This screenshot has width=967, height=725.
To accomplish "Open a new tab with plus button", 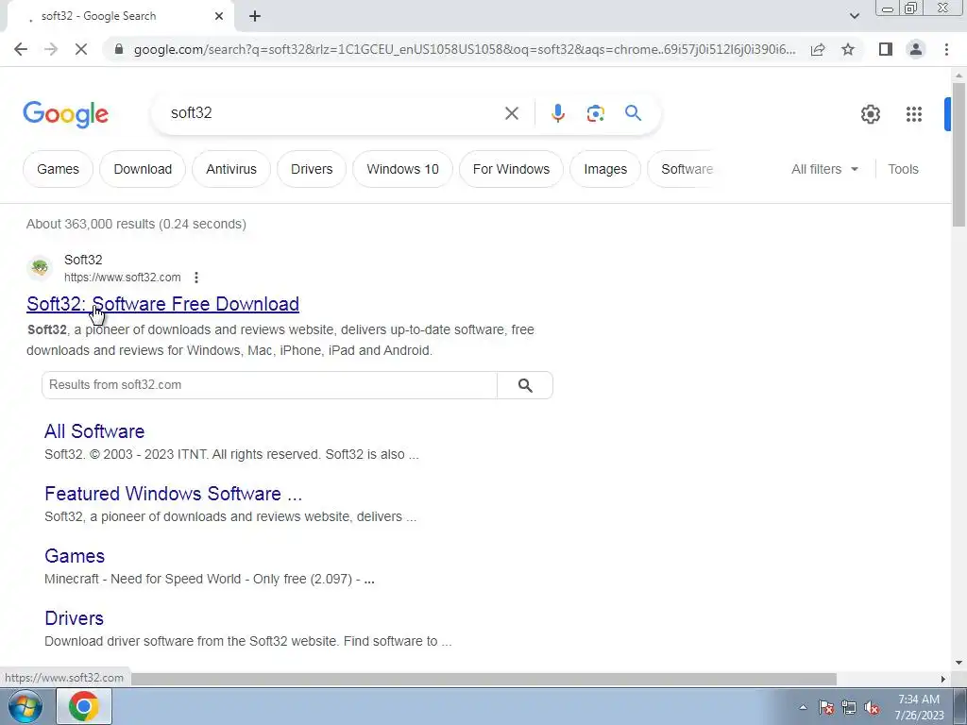I will coord(255,16).
